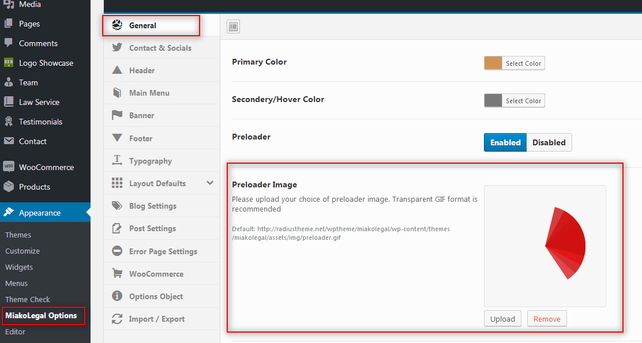This screenshot has width=642, height=343.
Task: Select the Blog Settings tag icon
Action: [117, 206]
